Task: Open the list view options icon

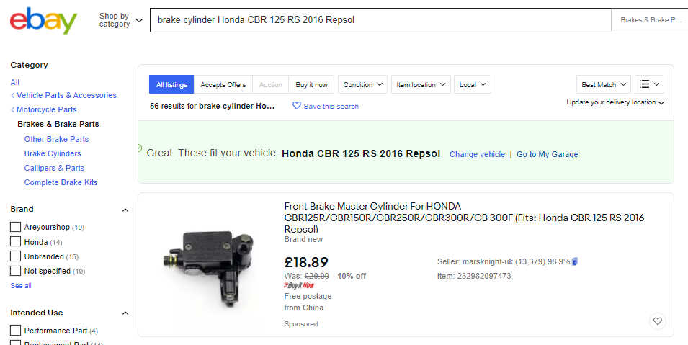Action: 648,84
